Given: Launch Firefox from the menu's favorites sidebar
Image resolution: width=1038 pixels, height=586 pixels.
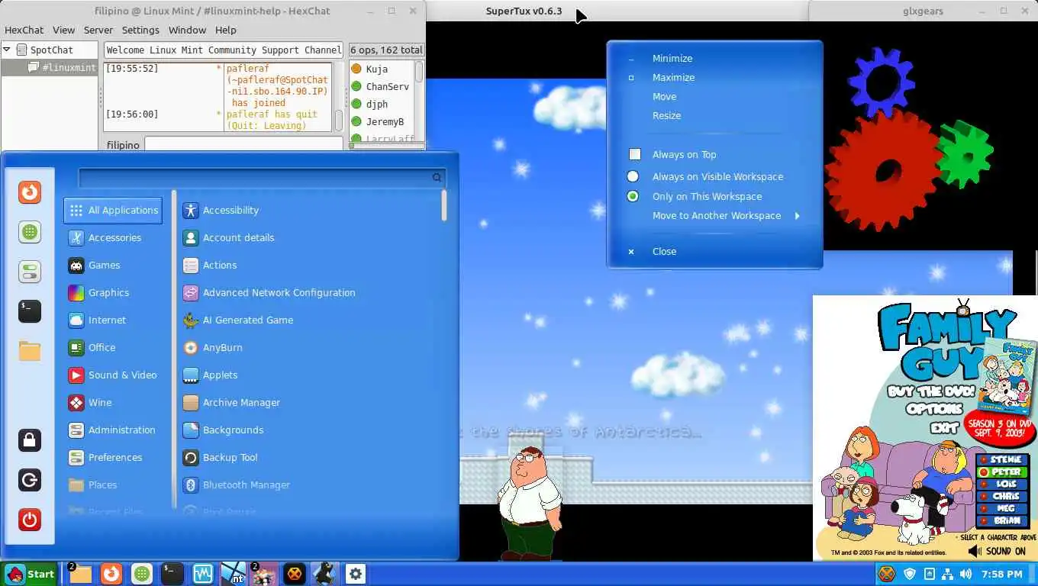Looking at the screenshot, I should click(30, 192).
